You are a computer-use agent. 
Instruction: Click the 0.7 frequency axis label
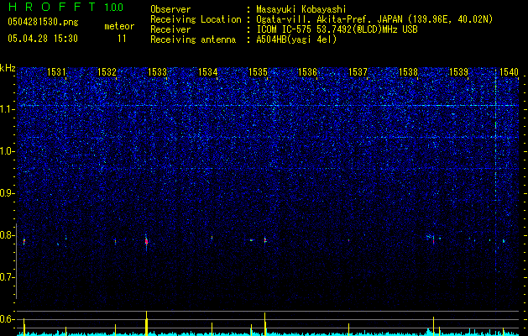(x=7, y=277)
